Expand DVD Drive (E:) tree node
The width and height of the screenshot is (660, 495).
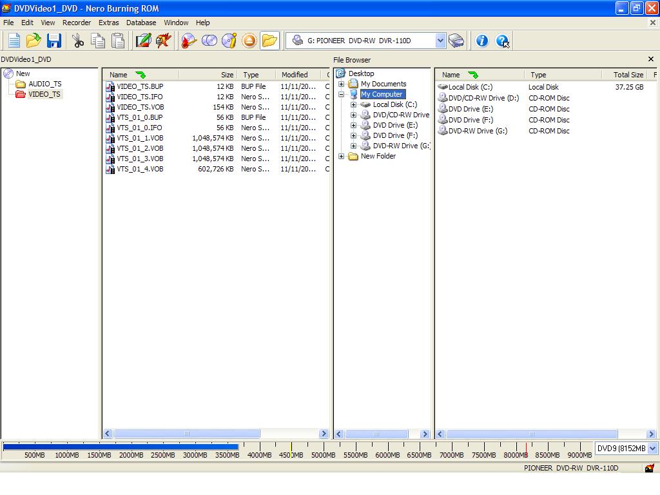coord(354,126)
